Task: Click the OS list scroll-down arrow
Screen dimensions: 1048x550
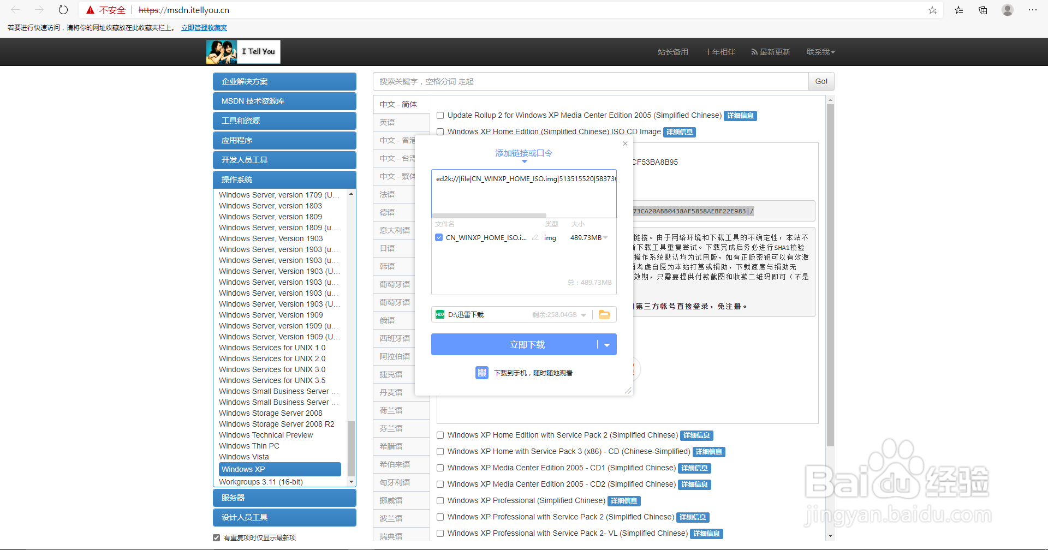Action: tap(351, 482)
